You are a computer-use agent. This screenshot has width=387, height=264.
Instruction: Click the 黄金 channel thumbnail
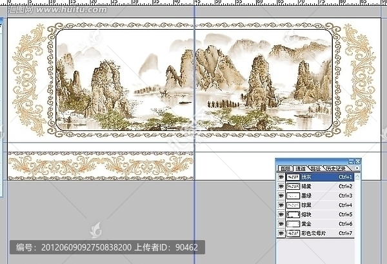[293, 224]
